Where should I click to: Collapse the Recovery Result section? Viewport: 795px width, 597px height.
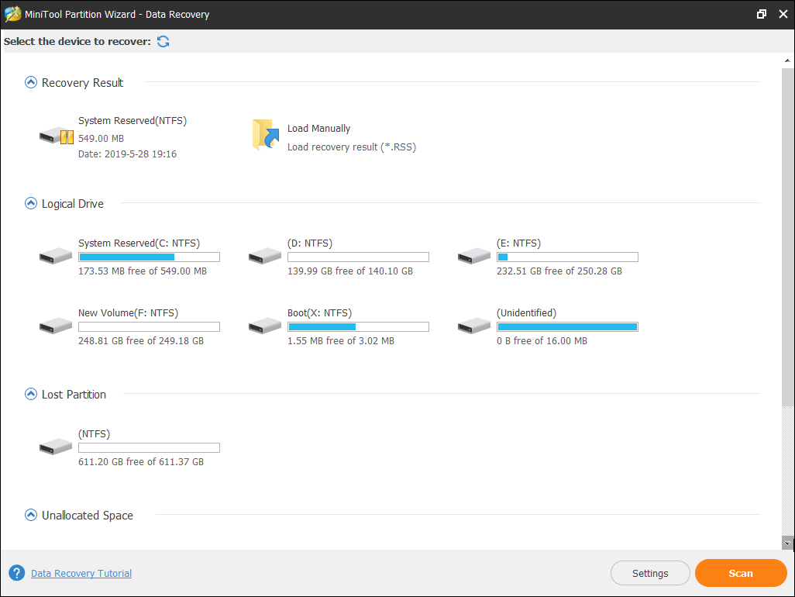point(31,82)
